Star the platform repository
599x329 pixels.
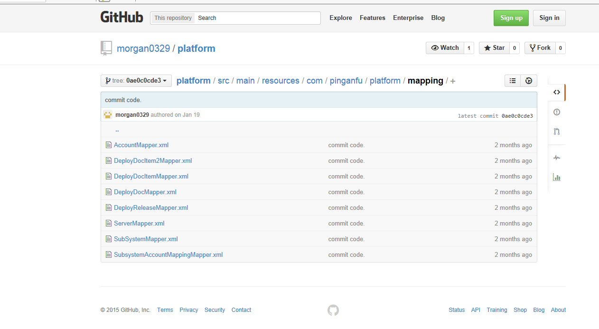(x=494, y=48)
